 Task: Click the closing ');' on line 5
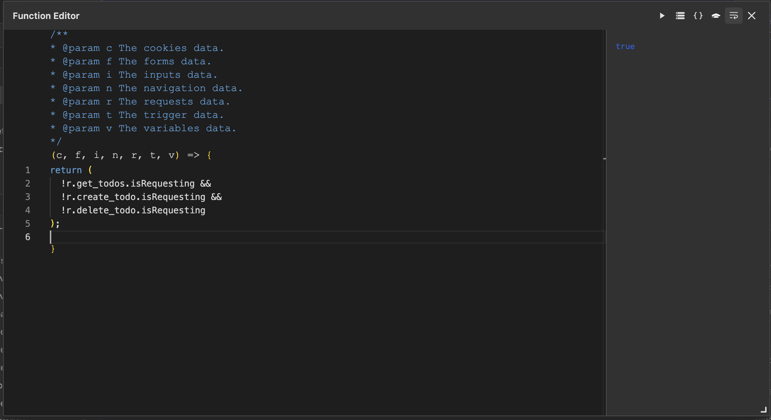tap(55, 223)
